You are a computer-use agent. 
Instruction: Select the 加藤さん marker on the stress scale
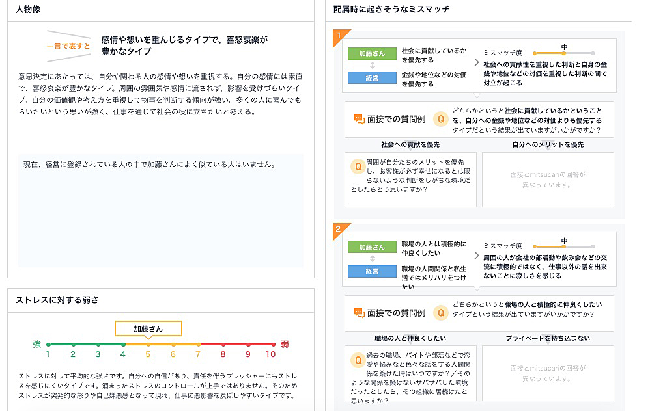pyautogui.click(x=148, y=328)
